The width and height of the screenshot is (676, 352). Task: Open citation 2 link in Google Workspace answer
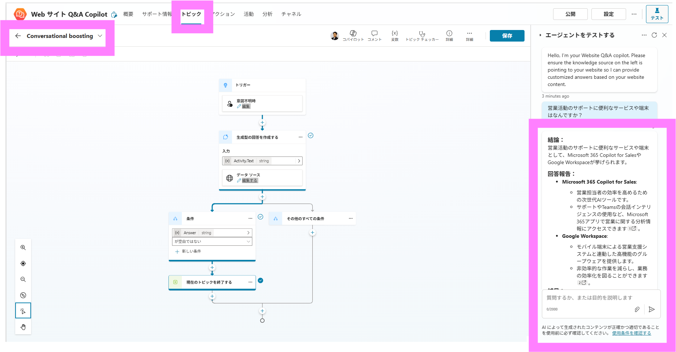point(582,283)
